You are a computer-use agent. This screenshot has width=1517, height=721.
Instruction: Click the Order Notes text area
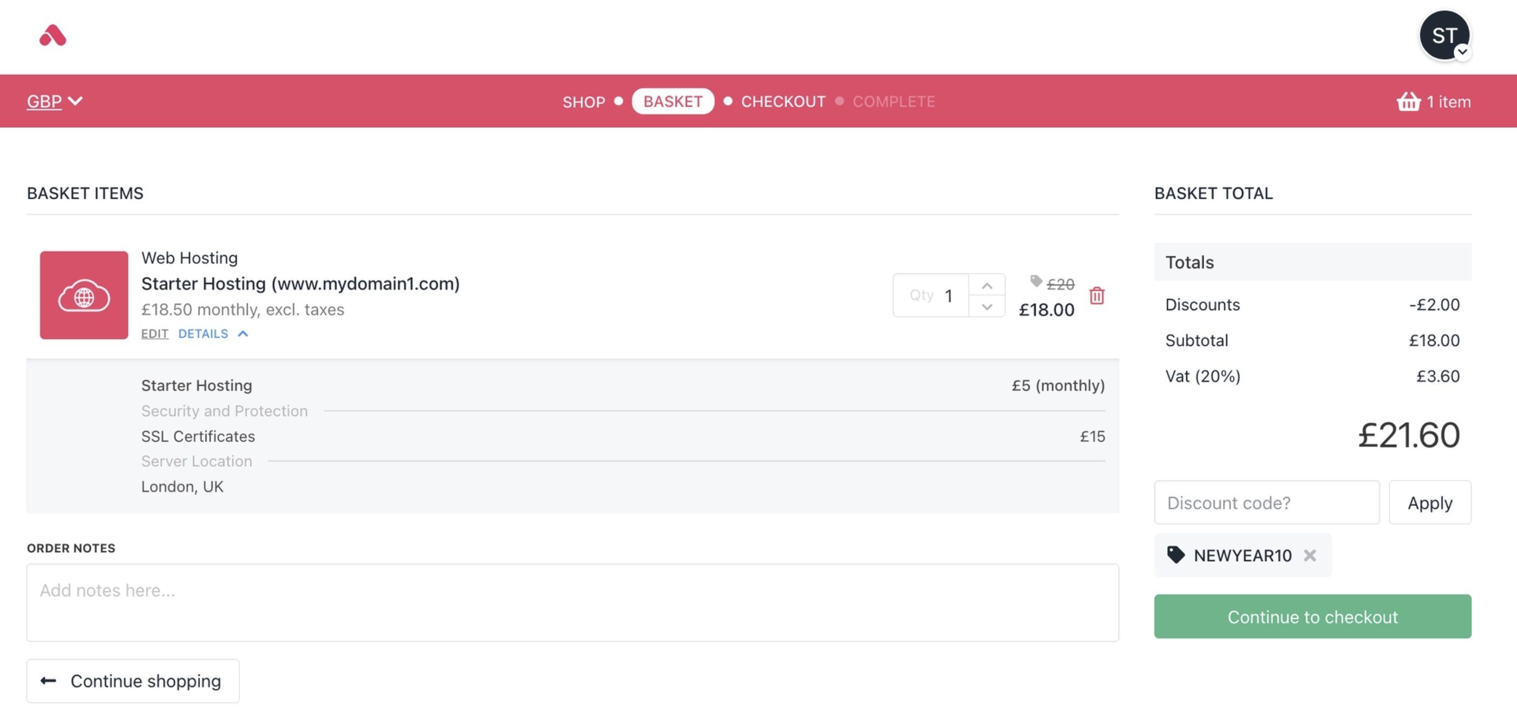(572, 602)
